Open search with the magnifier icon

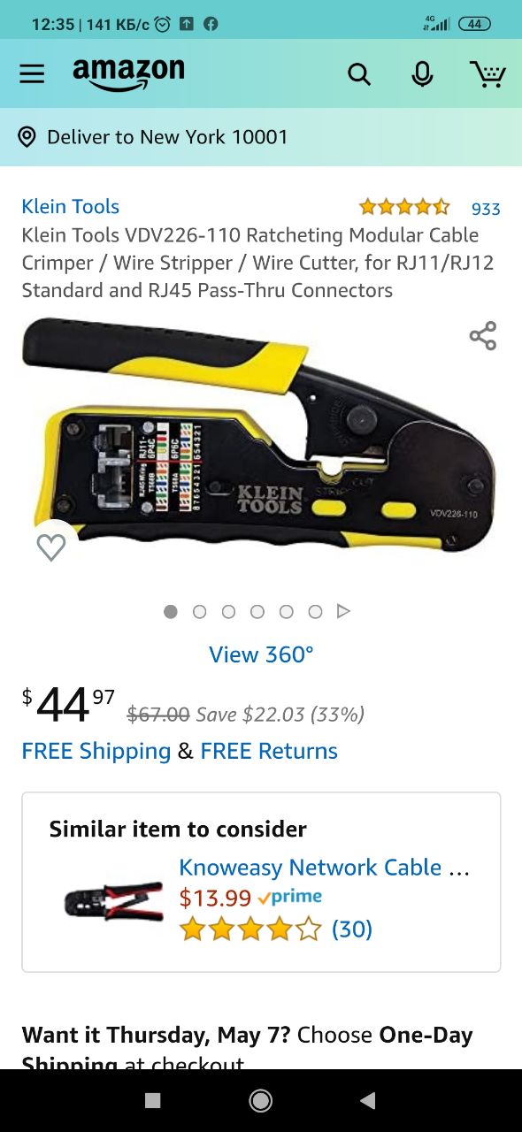click(x=359, y=74)
